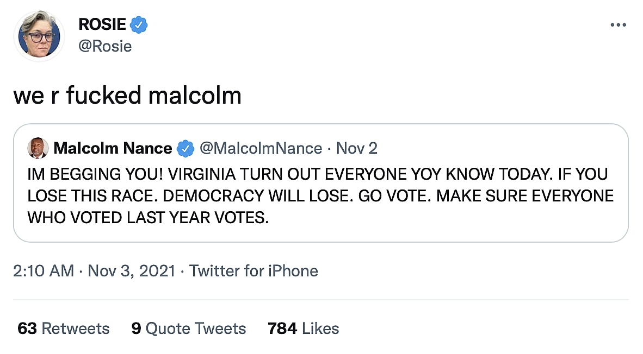Viewport: 643px width, 354px height.
Task: Click the Twitter for iPhone source link
Action: [x=254, y=271]
